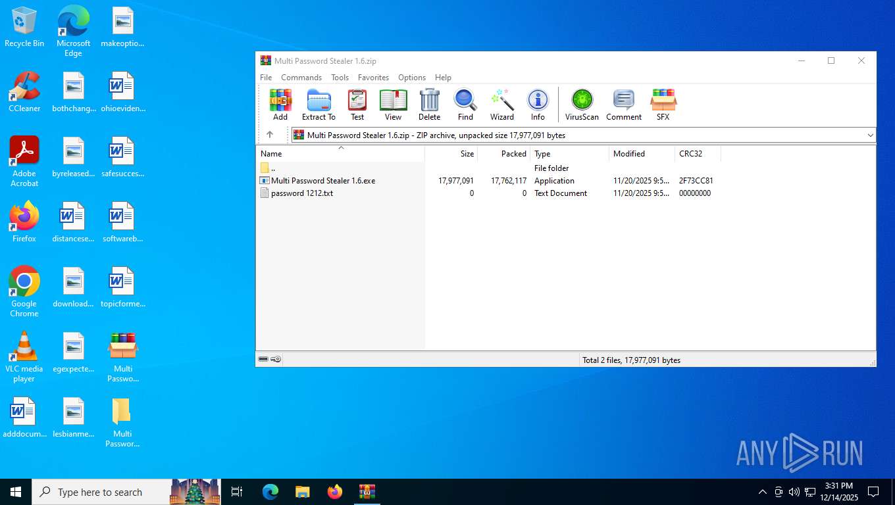The image size is (895, 505).
Task: Open Task View on the taskbar
Action: [237, 492]
